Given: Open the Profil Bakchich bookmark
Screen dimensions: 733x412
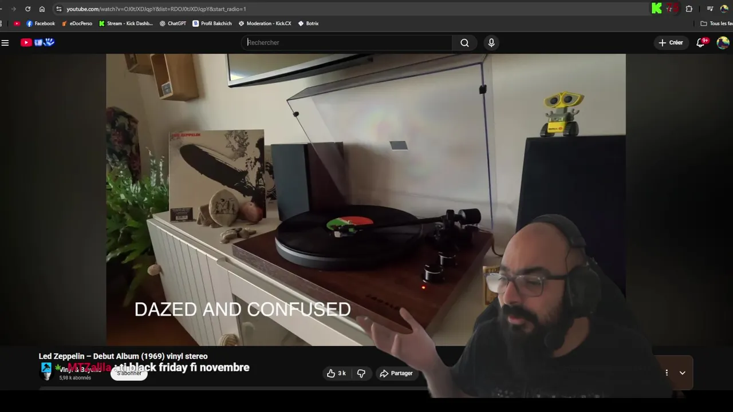Looking at the screenshot, I should (x=212, y=23).
